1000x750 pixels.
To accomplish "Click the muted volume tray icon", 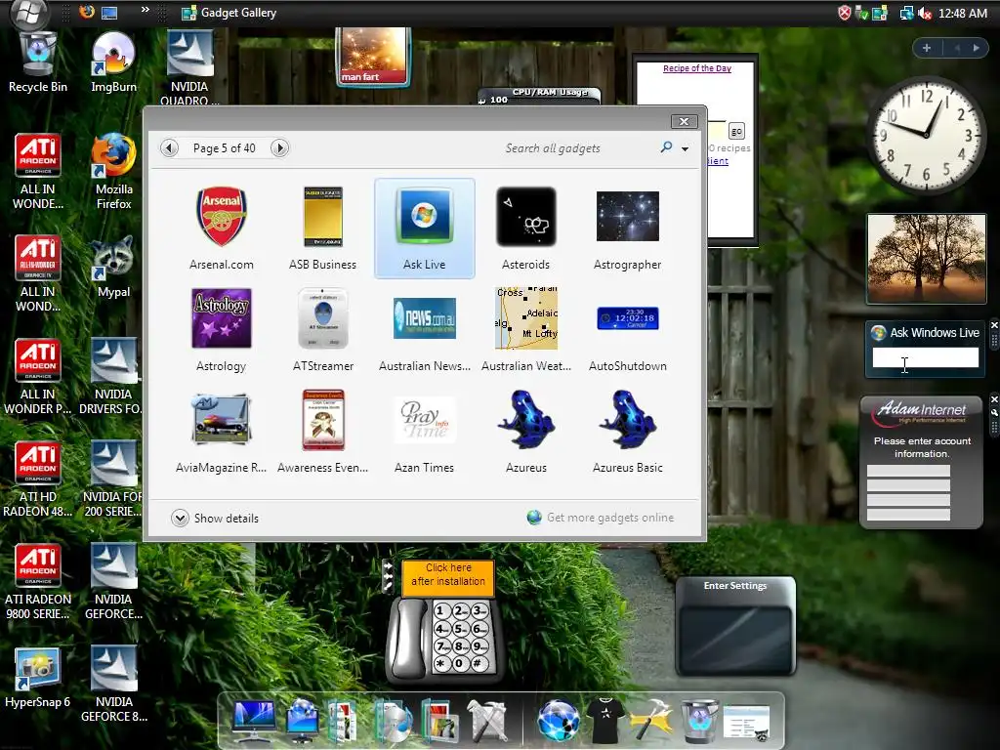I will click(924, 13).
